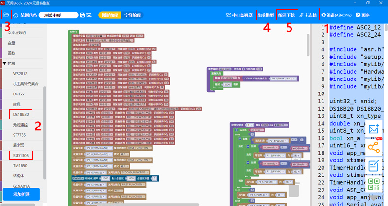Switch to 字符编程 text coding mode
The width and height of the screenshot is (388, 206).
tap(132, 15)
